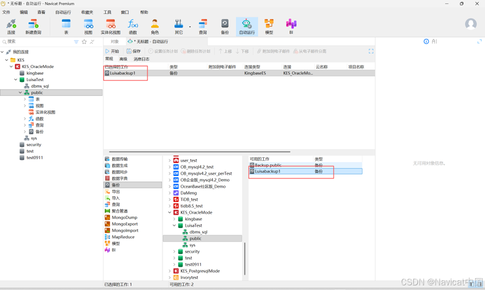
Task: Switch to the 对象 (Objects) tab
Action: click(x=115, y=41)
